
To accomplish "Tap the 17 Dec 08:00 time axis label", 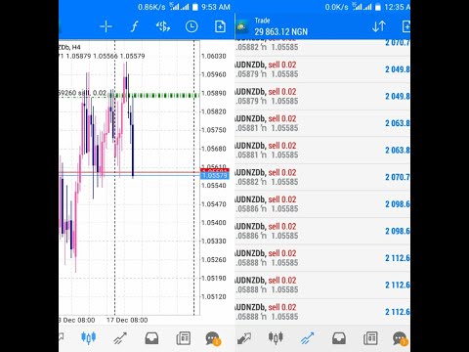I will coord(127,320).
